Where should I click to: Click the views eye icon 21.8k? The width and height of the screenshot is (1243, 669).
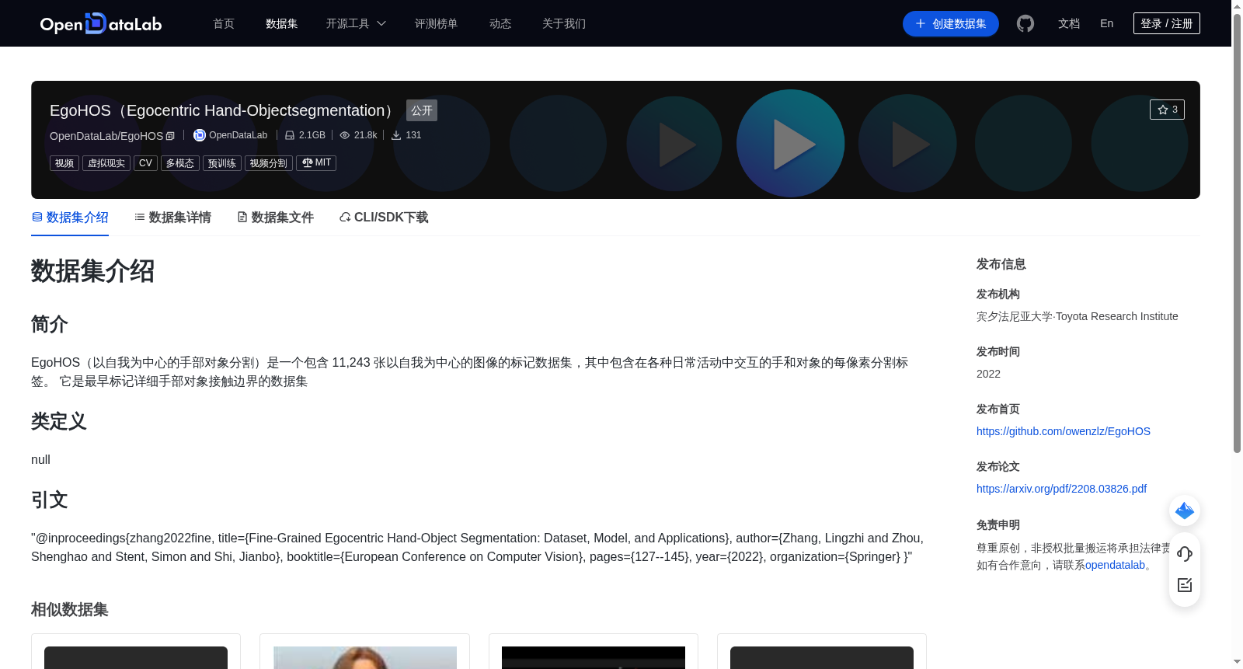345,135
